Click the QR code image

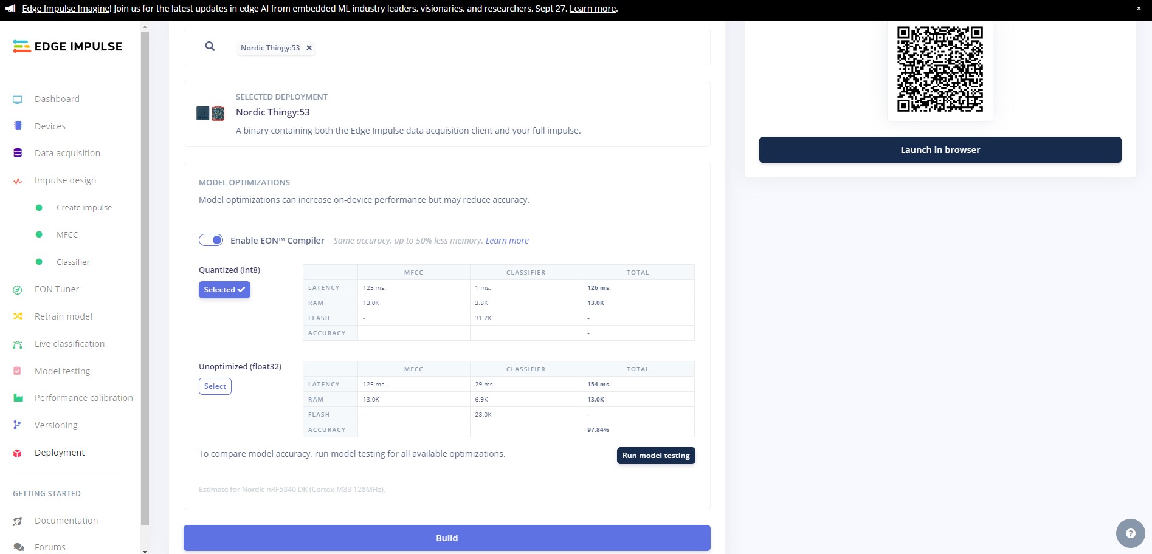[x=940, y=69]
